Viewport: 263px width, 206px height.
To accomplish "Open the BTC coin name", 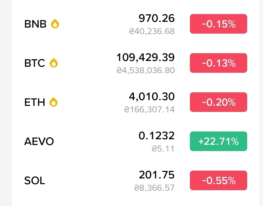I will [x=35, y=63].
